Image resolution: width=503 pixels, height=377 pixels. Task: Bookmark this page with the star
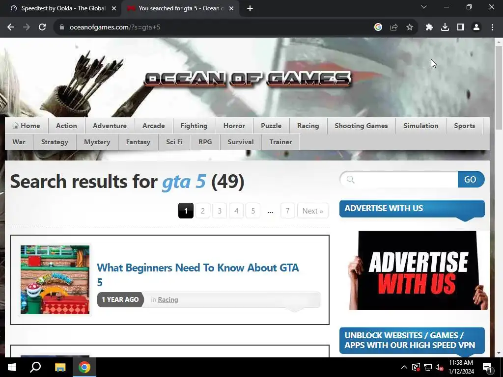pos(410,27)
